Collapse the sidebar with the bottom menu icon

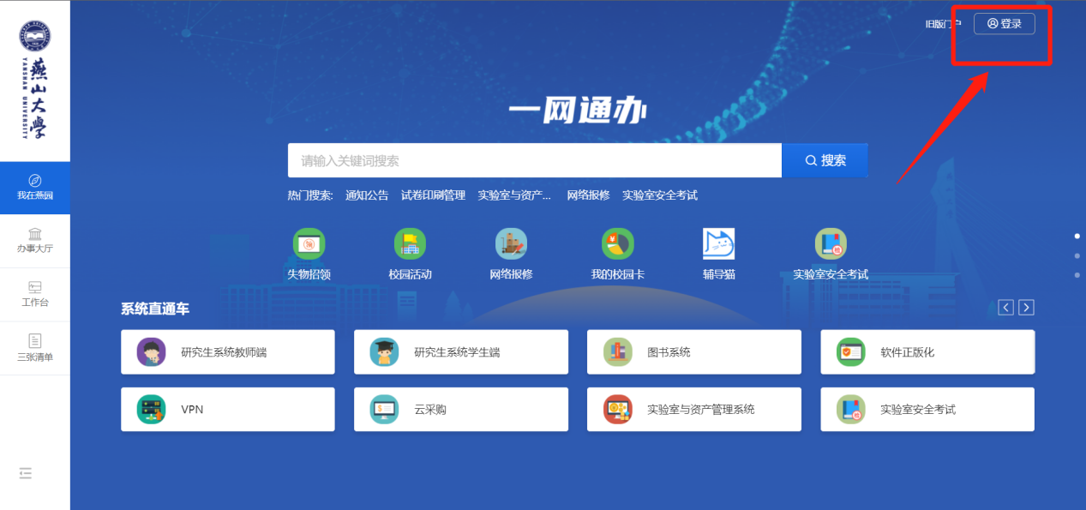(x=26, y=473)
